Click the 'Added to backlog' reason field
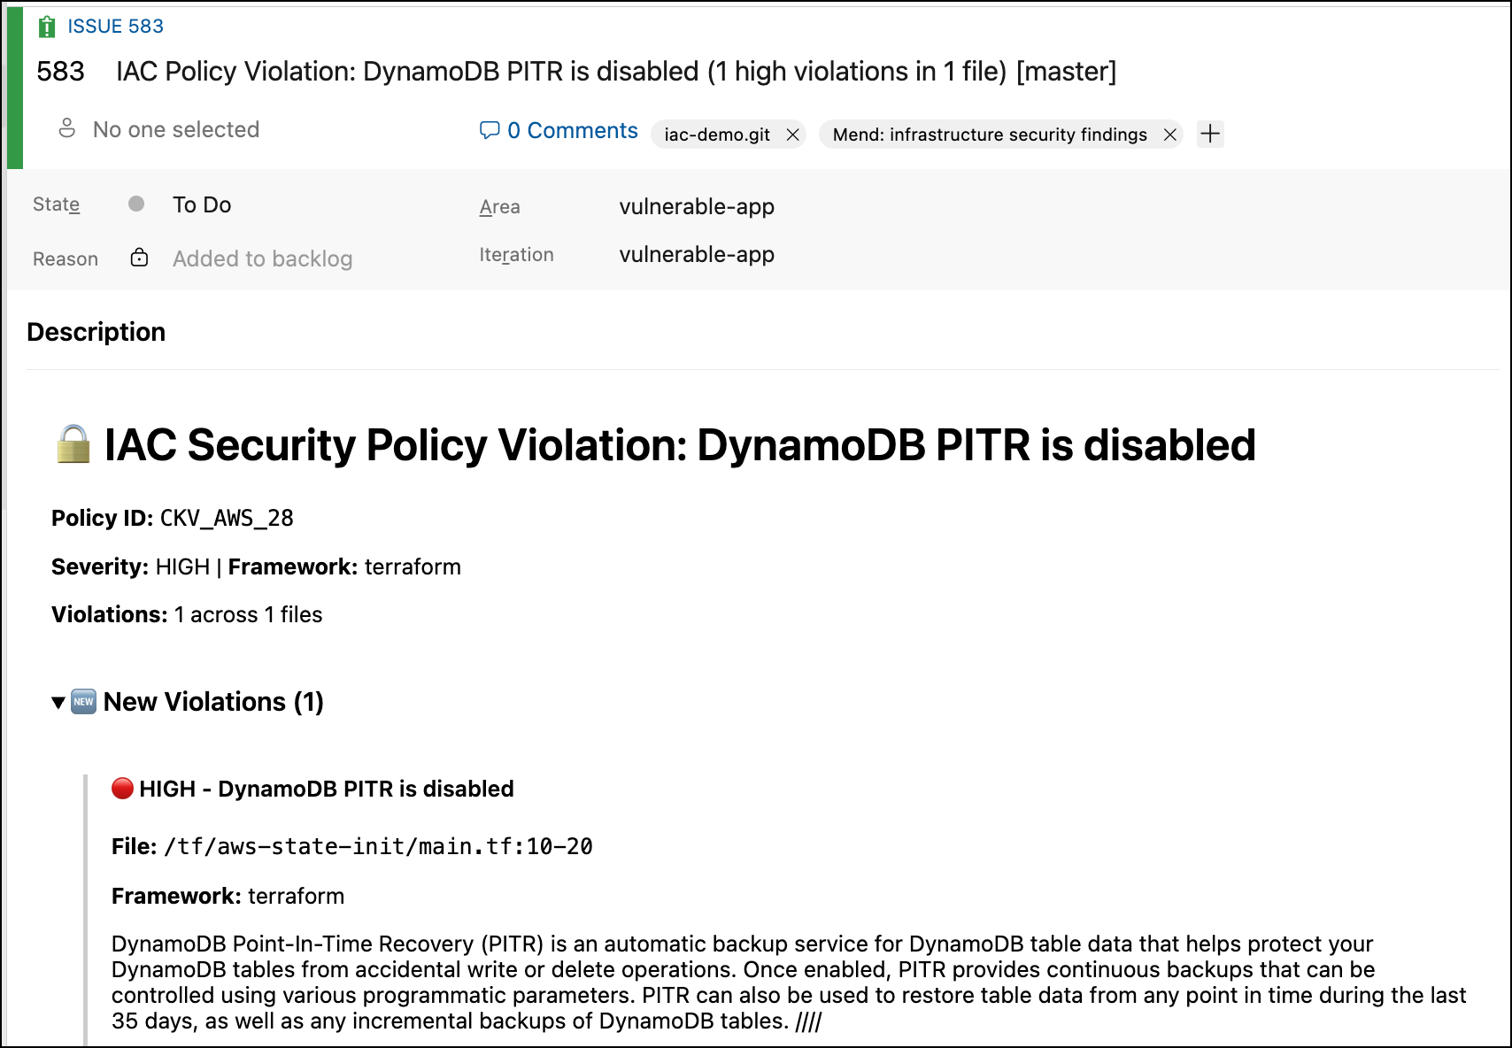 [x=262, y=258]
